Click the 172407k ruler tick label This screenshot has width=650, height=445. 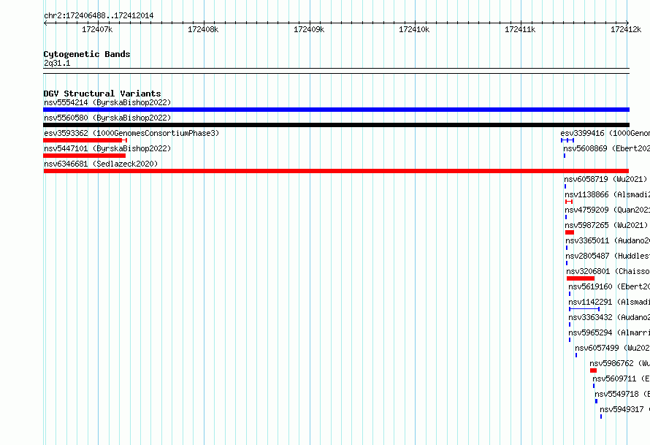pos(97,29)
